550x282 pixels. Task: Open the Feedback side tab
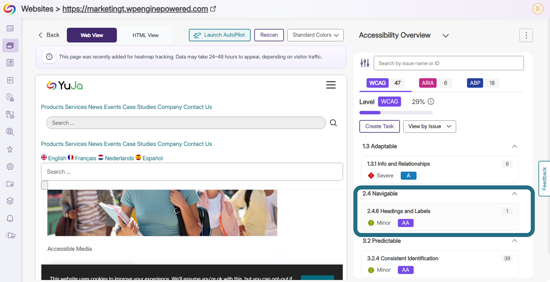coord(544,179)
